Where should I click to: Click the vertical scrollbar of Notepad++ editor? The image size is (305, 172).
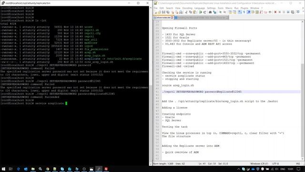[303, 91]
